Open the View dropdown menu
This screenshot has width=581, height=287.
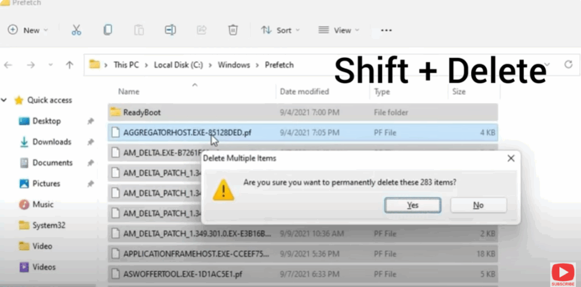(339, 30)
